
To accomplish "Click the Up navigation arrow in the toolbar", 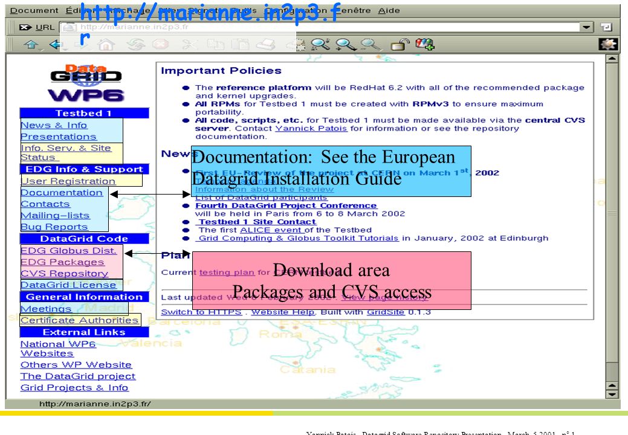I will pyautogui.click(x=31, y=45).
